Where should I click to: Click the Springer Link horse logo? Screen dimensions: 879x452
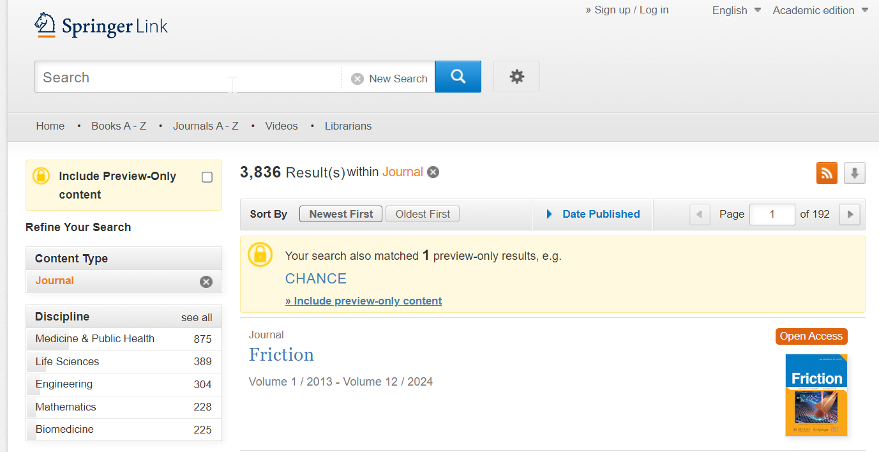[45, 26]
